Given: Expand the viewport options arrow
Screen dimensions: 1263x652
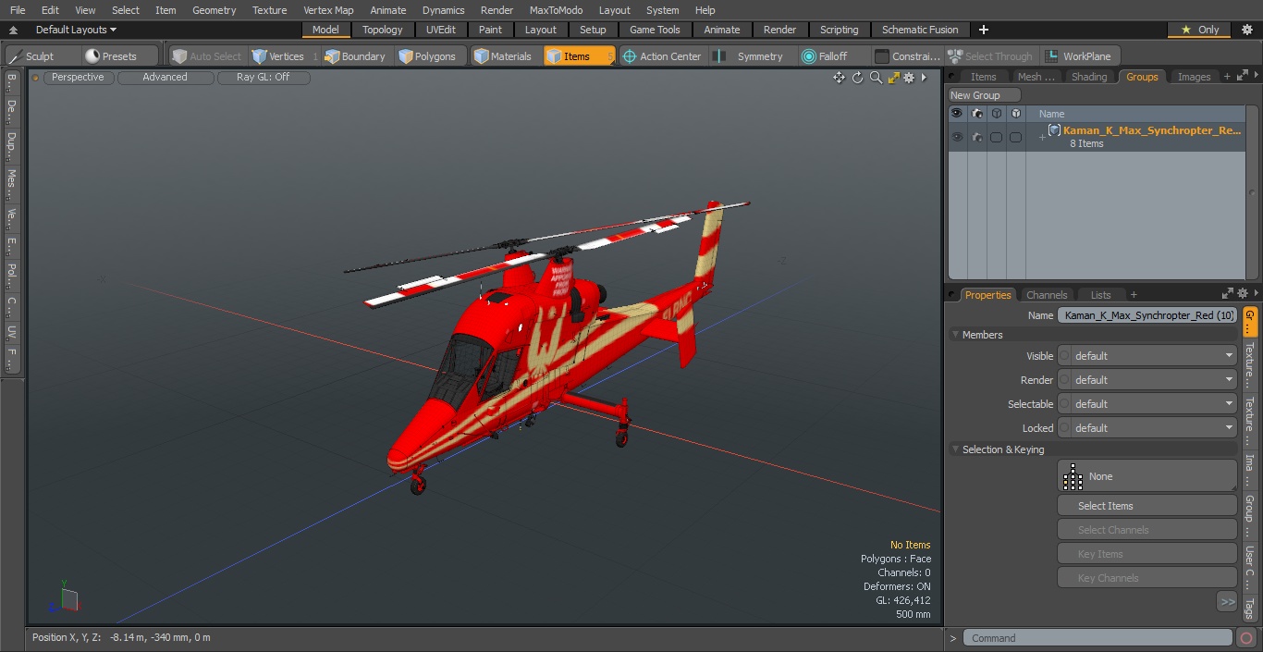Looking at the screenshot, I should point(924,78).
